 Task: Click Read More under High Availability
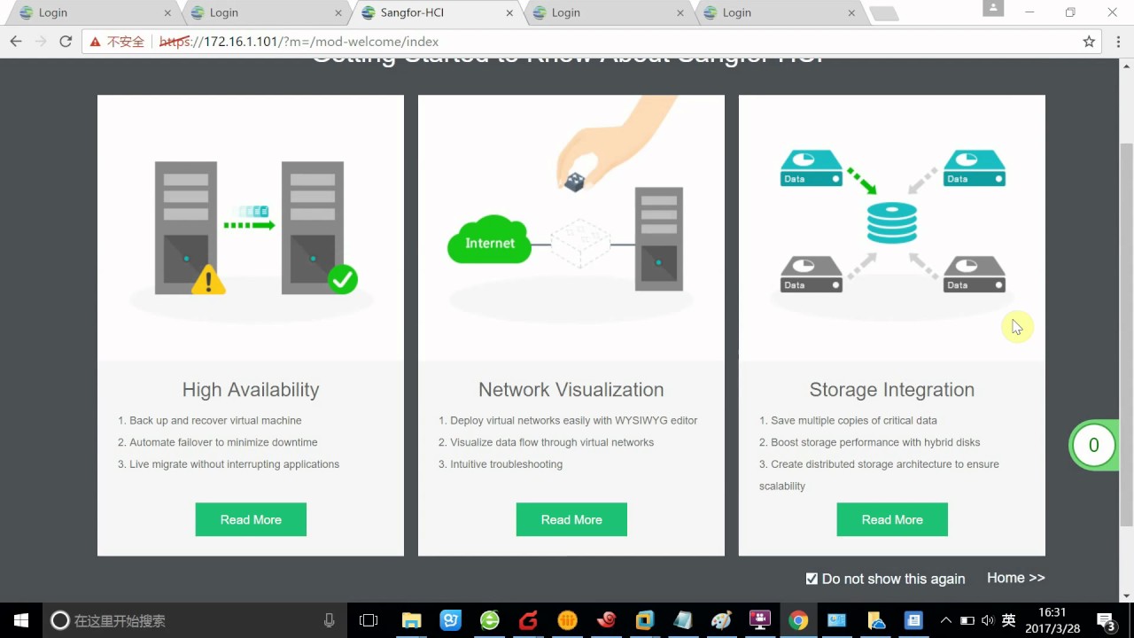pyautogui.click(x=251, y=519)
